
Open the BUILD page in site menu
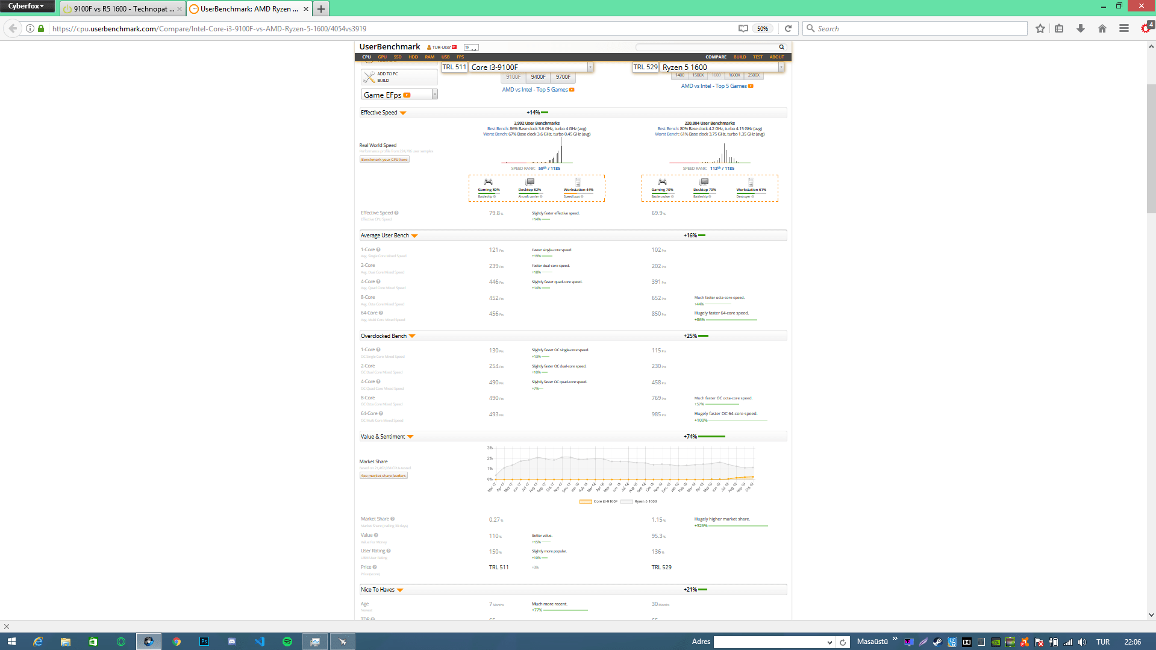pyautogui.click(x=740, y=57)
